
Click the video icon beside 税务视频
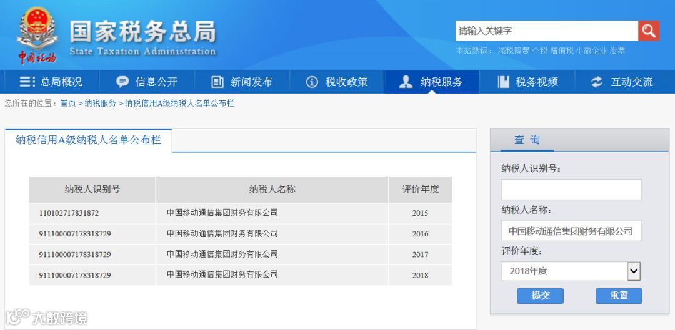click(x=503, y=82)
